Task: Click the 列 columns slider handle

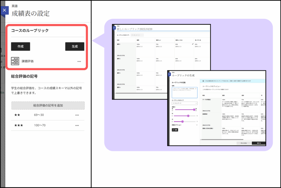Action: (188, 116)
